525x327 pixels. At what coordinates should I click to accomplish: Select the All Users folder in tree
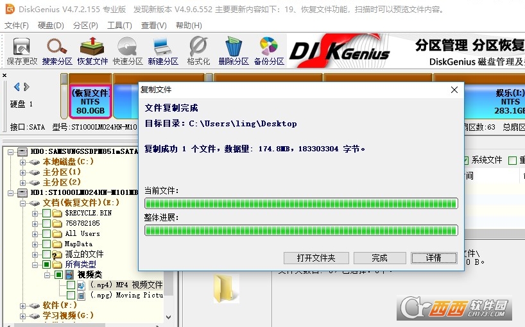82,234
